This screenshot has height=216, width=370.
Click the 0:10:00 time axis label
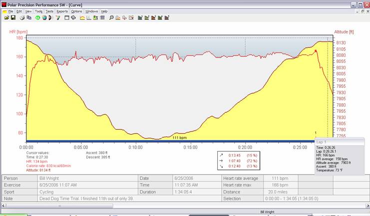136,147
